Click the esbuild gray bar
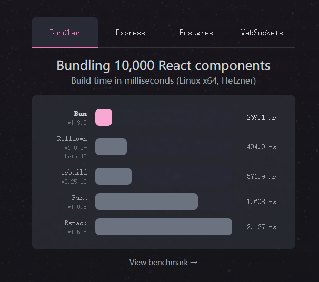The width and height of the screenshot is (319, 282). (113, 176)
